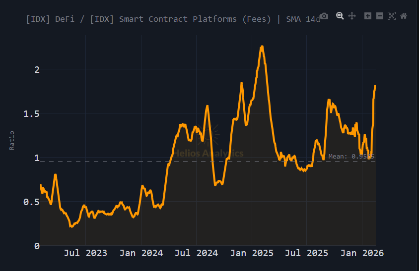
Task: Click the Zoom out minus icon
Action: [380, 16]
